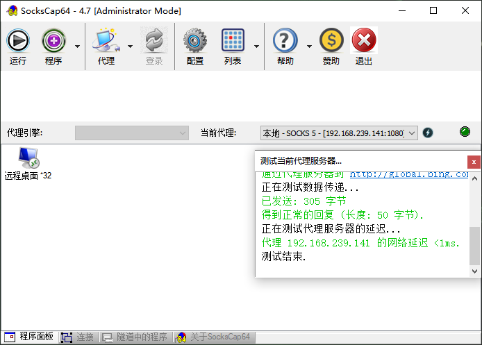Open the 代理 (Proxy) toolbar icon
This screenshot has height=345, width=482.
pos(106,40)
